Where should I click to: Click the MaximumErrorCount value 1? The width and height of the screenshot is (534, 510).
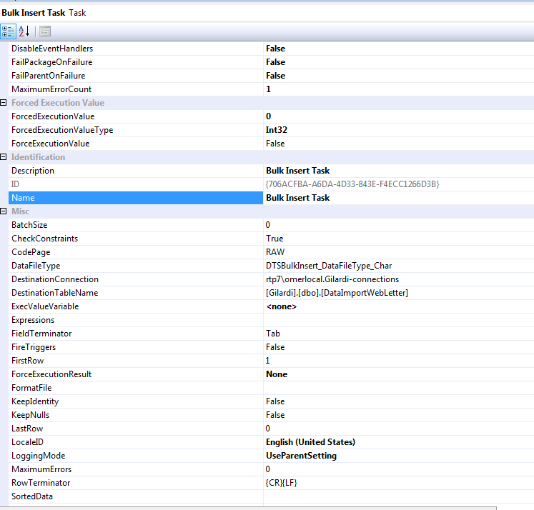click(x=268, y=89)
